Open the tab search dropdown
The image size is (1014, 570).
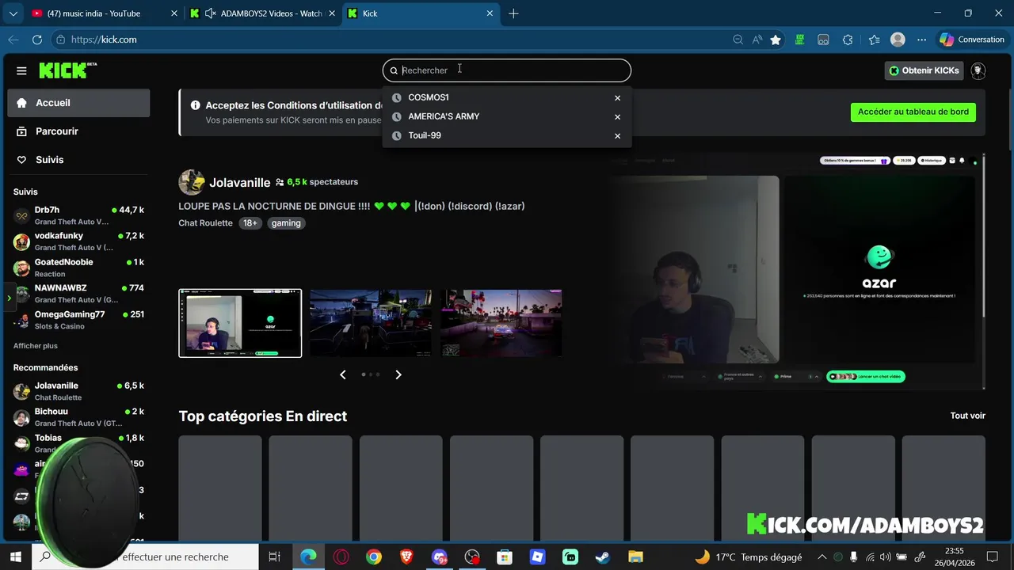click(13, 13)
